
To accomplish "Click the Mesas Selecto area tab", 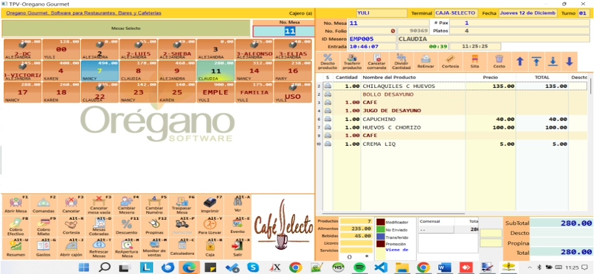I will 126,29.
